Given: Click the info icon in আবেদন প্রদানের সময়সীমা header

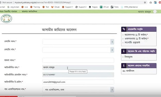Looking at the screenshot, I should (124, 65).
